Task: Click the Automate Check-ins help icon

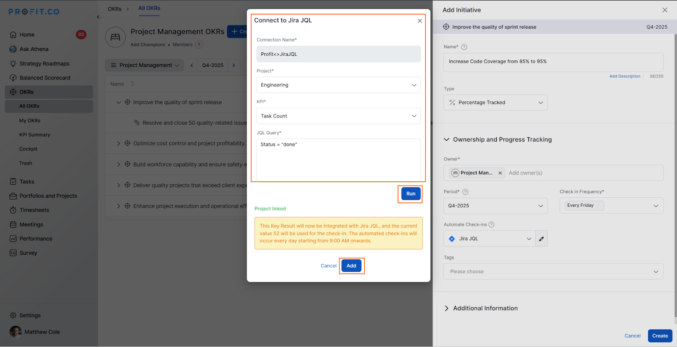Action: (x=491, y=225)
